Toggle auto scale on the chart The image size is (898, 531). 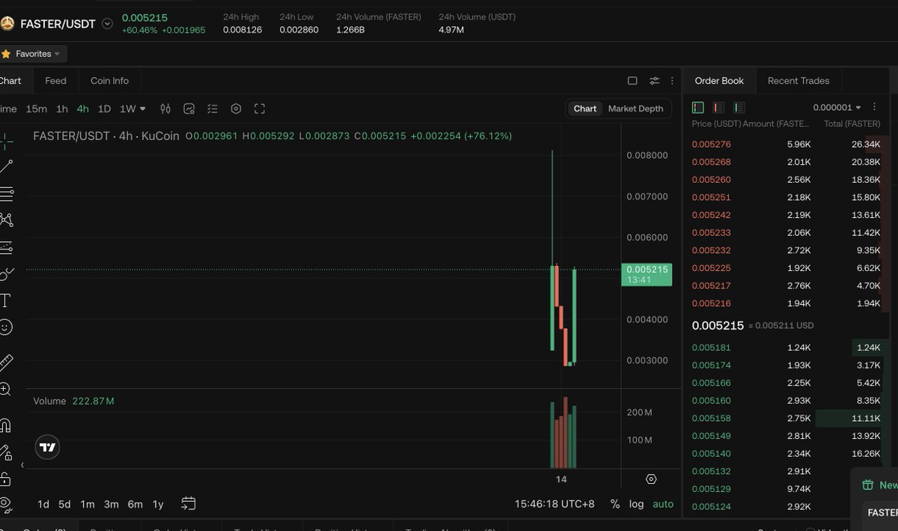[663, 504]
